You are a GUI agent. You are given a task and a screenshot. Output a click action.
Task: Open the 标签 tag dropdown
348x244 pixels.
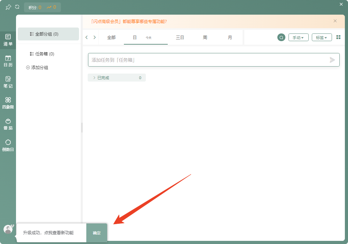pyautogui.click(x=322, y=37)
